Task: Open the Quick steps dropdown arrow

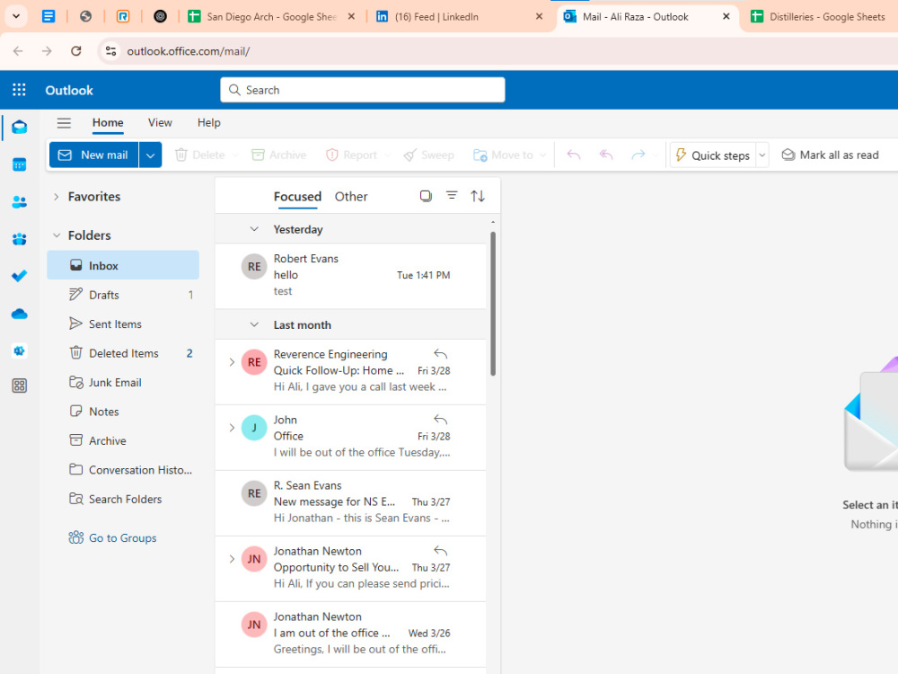Action: (x=762, y=155)
